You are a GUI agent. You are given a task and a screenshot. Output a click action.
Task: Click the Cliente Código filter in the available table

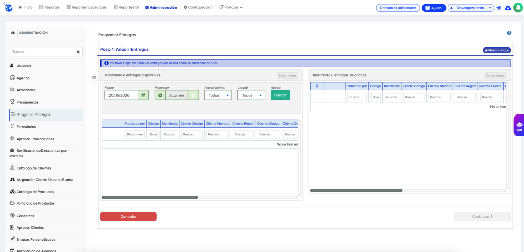(192, 134)
